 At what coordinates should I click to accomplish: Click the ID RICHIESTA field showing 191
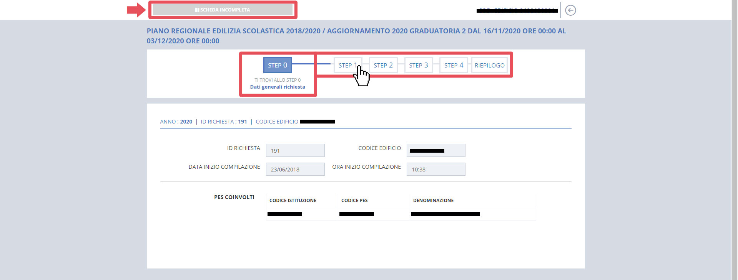click(x=295, y=150)
